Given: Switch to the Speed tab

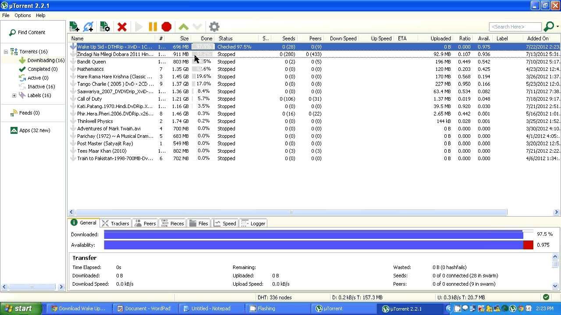Looking at the screenshot, I should pyautogui.click(x=225, y=224).
